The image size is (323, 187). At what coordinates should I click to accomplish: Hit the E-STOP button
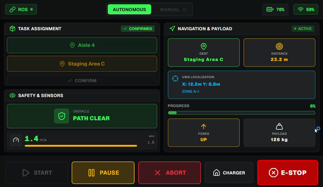[x=288, y=173]
